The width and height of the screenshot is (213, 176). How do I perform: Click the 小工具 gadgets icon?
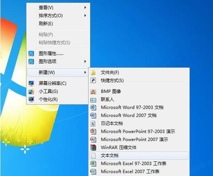coord(31,91)
